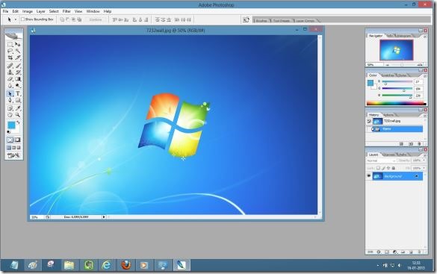The width and height of the screenshot is (437, 274).
Task: Open the History panel flyout menu
Action: 425,115
